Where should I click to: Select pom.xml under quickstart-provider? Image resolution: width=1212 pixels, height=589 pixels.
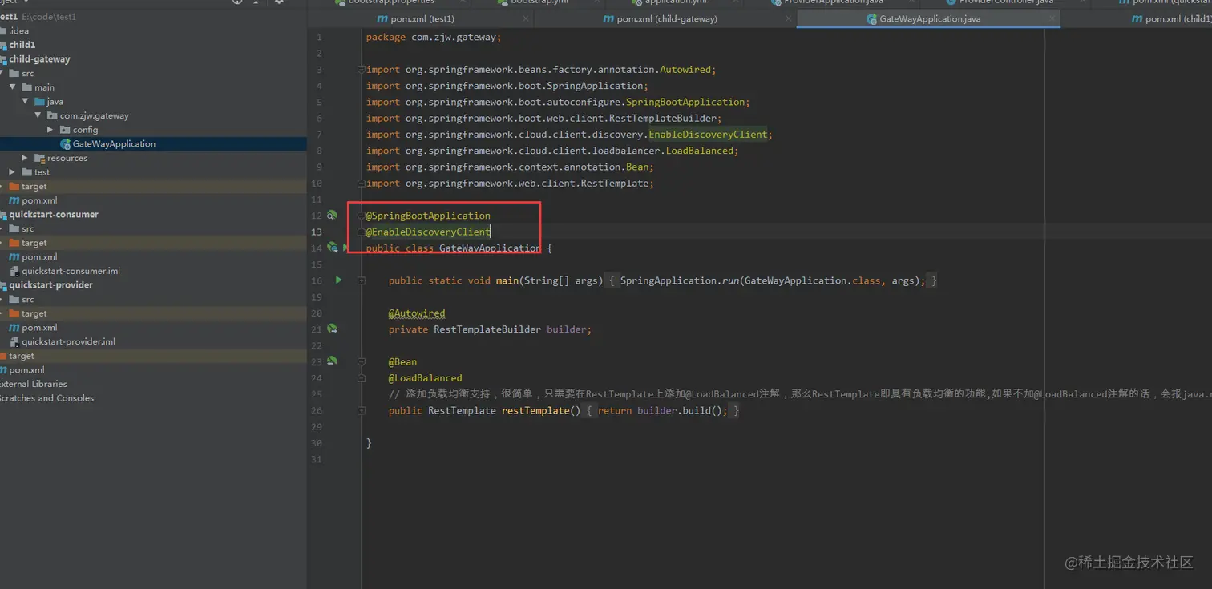click(39, 328)
